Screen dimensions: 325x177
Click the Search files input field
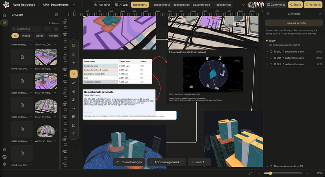pyautogui.click(x=27, y=29)
